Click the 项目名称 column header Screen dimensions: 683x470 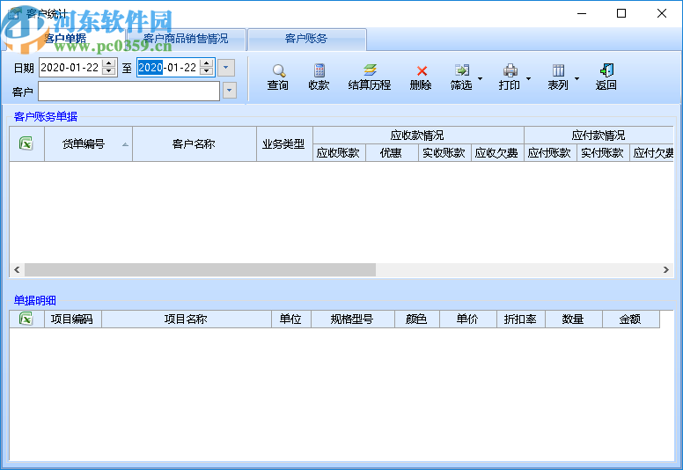187,319
